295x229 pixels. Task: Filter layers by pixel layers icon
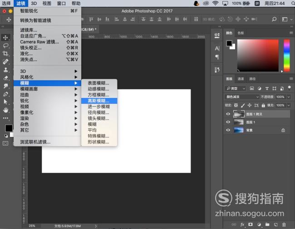(252, 88)
